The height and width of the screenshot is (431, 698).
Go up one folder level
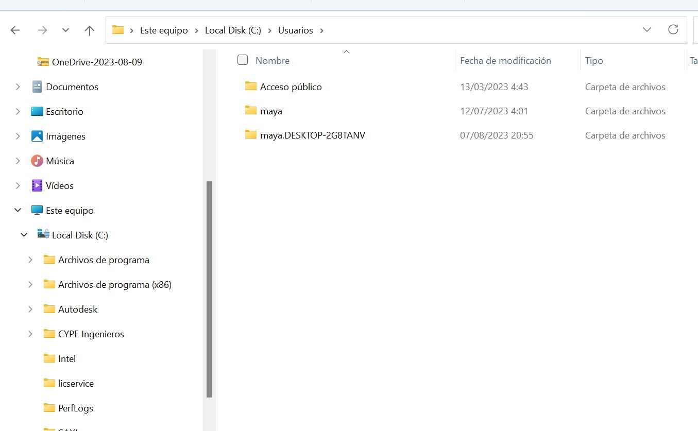pos(90,30)
